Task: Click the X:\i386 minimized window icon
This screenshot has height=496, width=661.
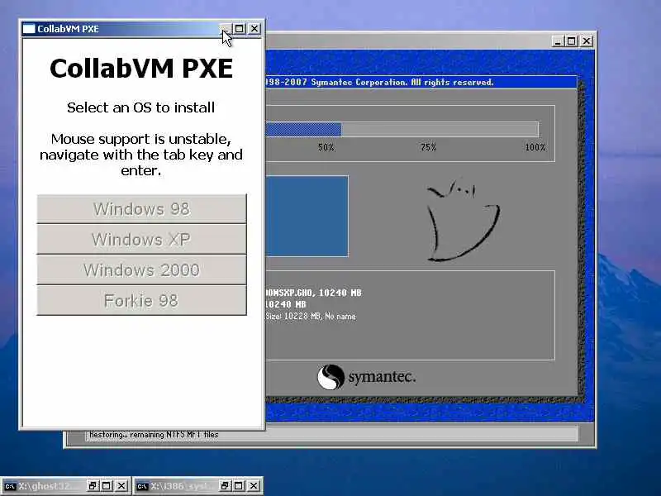Action: [x=142, y=486]
